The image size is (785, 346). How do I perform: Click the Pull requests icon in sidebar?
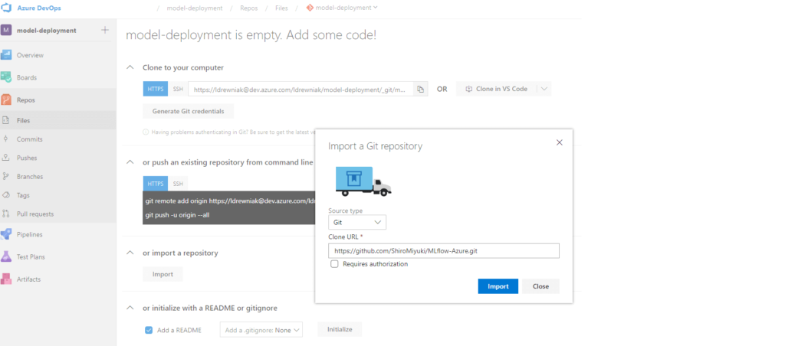tap(6, 214)
